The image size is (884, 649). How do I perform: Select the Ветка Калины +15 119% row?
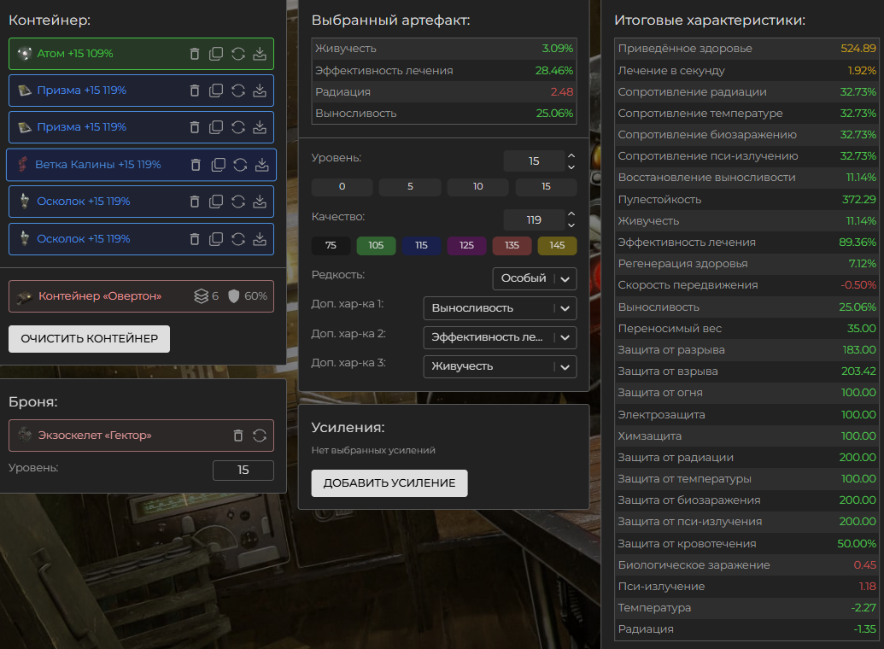tap(141, 165)
